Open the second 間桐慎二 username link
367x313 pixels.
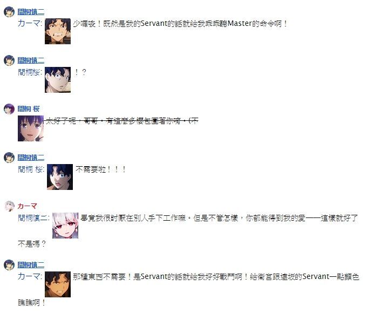click(31, 60)
